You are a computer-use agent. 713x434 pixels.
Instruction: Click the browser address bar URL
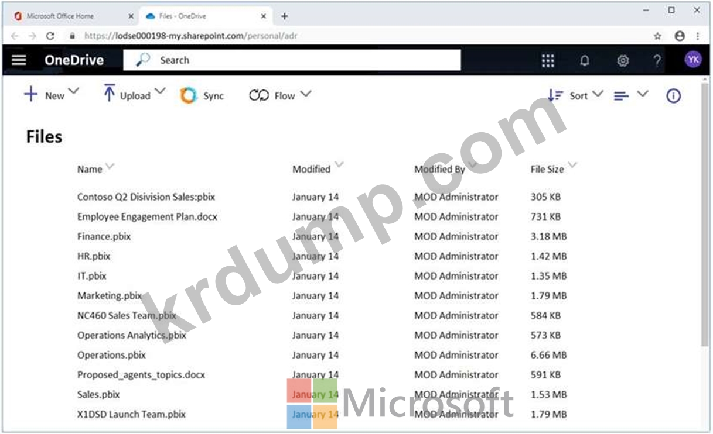191,36
